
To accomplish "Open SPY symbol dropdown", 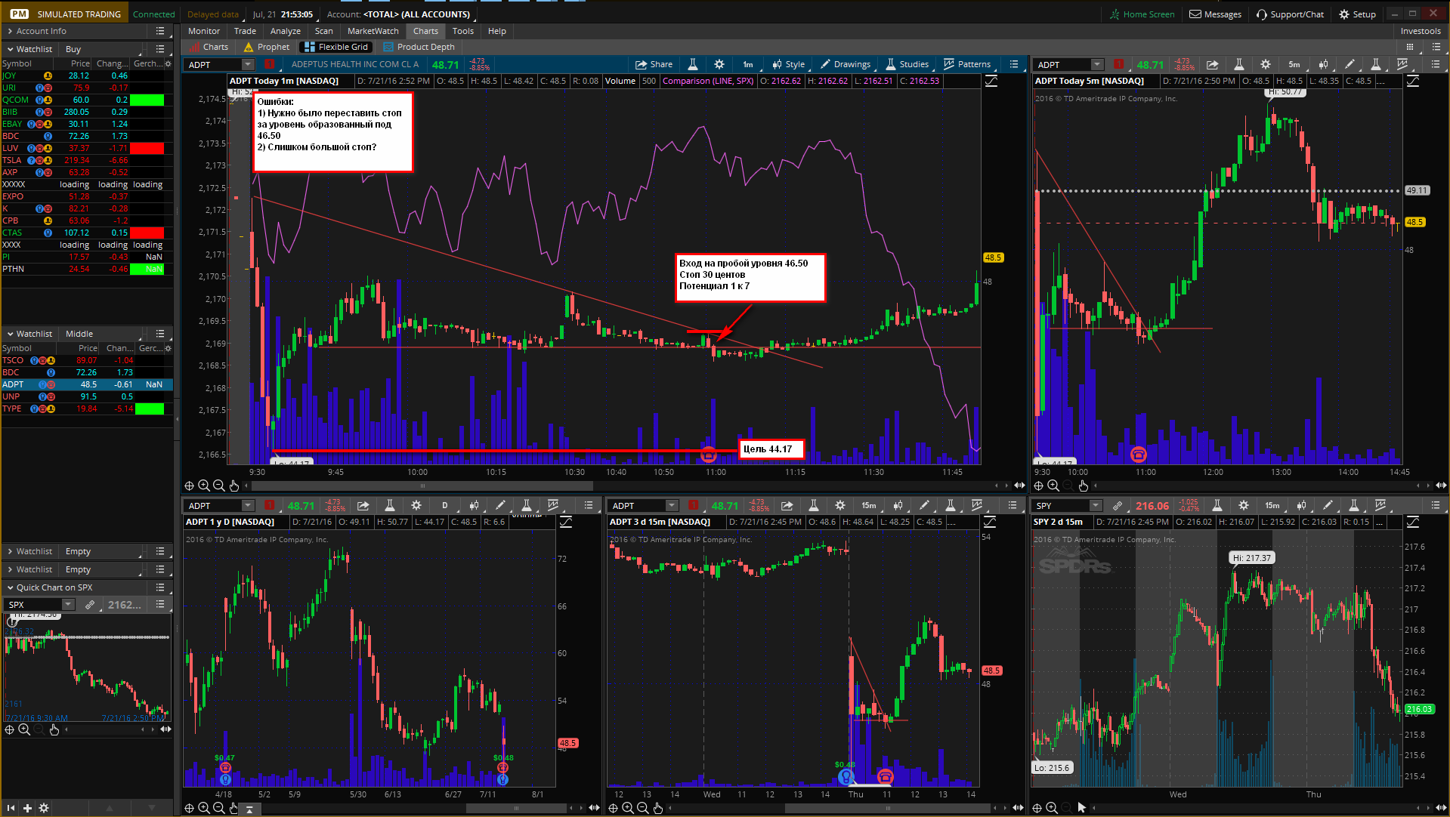I will [1096, 505].
